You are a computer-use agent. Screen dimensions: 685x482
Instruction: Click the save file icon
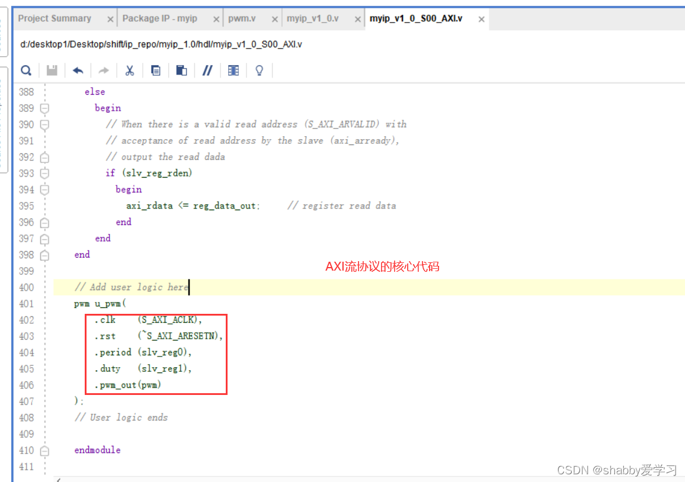pyautogui.click(x=52, y=70)
